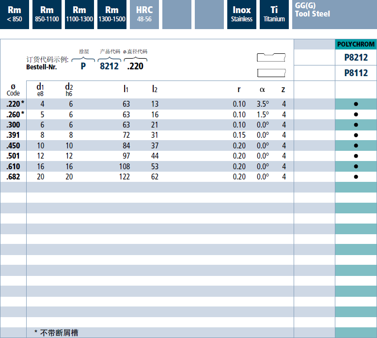Select the HRC 48-56 hardness tile

point(144,15)
